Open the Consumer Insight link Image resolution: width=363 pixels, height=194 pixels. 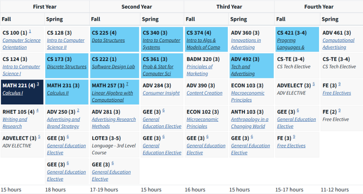(x=161, y=93)
